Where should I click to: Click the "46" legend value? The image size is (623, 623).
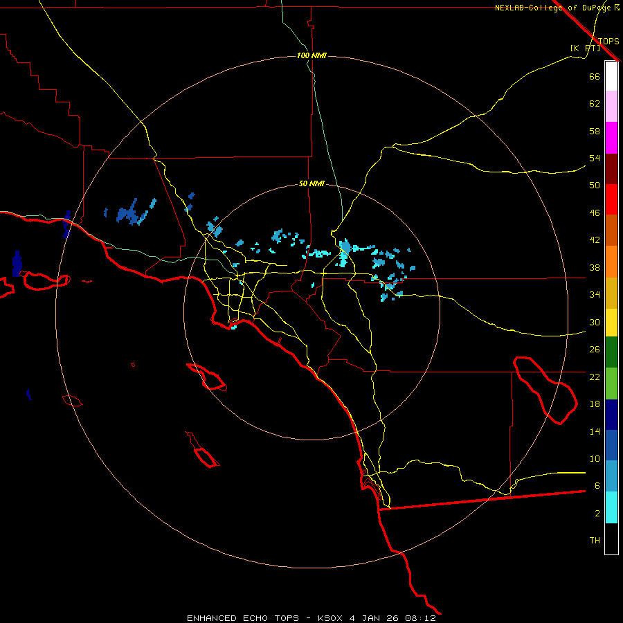pos(595,213)
